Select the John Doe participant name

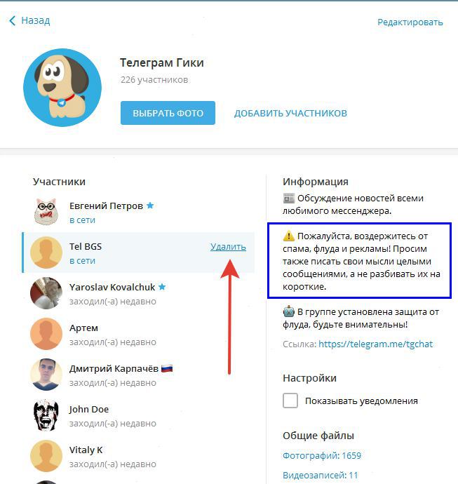point(89,410)
